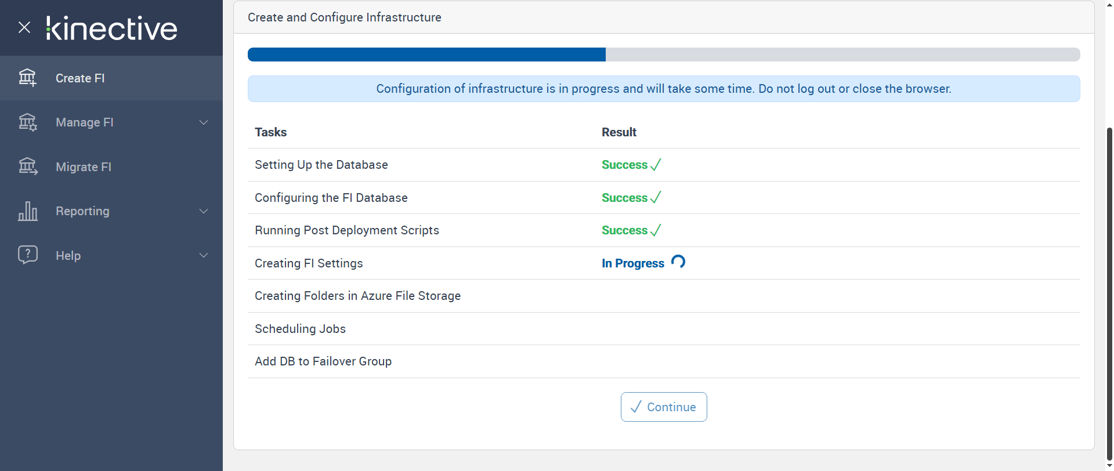The height and width of the screenshot is (471, 1114).
Task: Click the blue configuration in progress notice
Action: coord(663,89)
